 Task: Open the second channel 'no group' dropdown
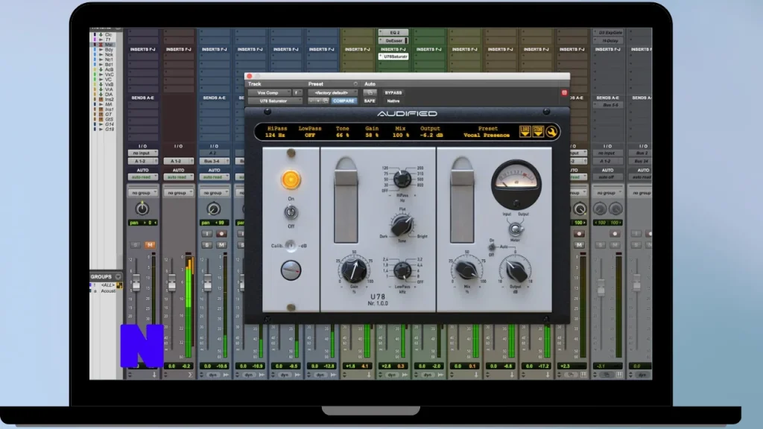(178, 193)
